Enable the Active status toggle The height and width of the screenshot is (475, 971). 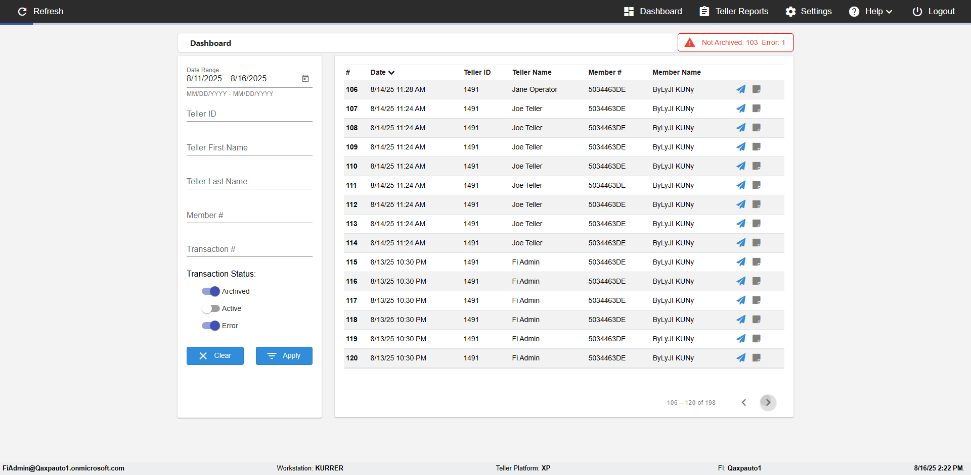pos(210,308)
